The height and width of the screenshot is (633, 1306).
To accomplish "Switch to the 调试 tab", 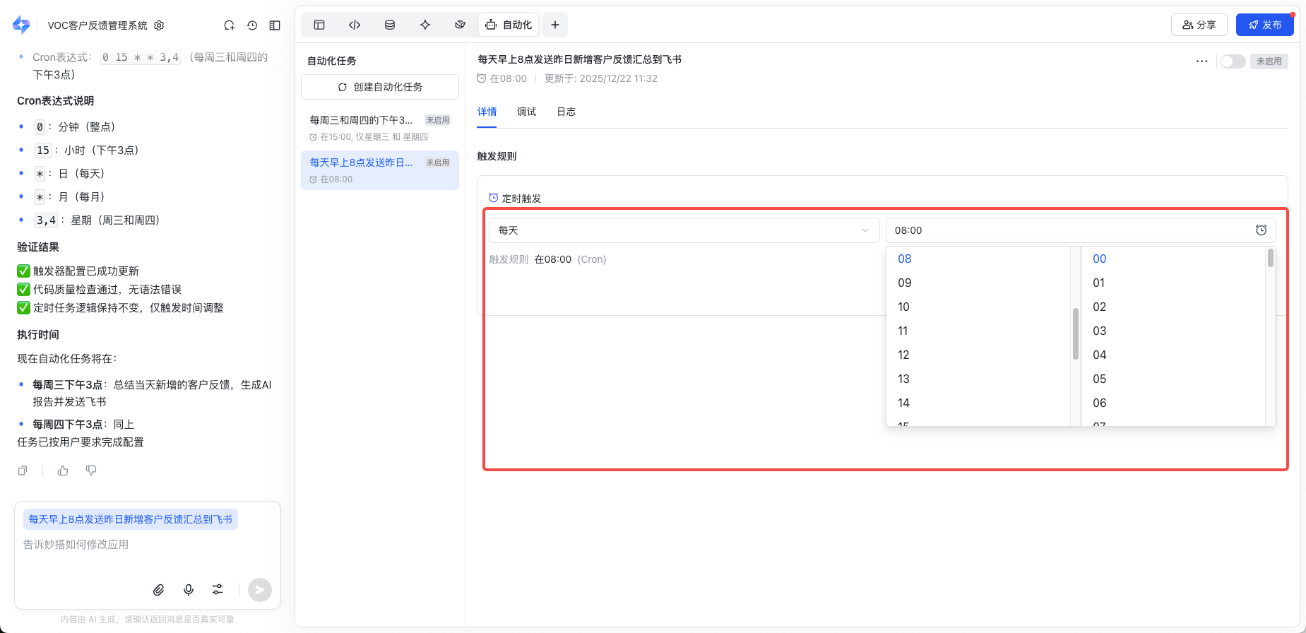I will tap(526, 112).
